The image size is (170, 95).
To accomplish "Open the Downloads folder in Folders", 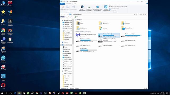I will (126, 23).
